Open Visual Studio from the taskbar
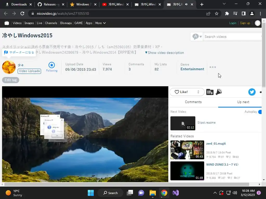266x199 pixels. 176,193
